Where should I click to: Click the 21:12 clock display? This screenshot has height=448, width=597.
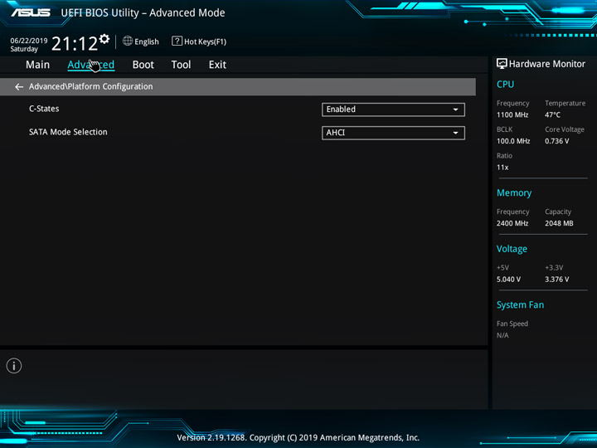pyautogui.click(x=75, y=44)
